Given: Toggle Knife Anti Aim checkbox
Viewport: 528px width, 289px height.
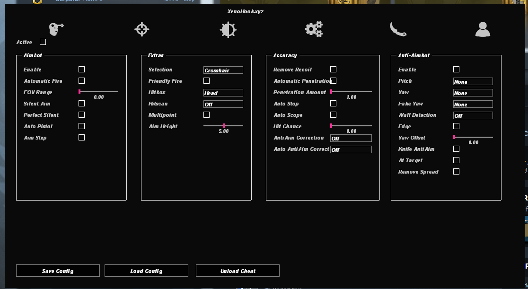Looking at the screenshot, I should (456, 149).
